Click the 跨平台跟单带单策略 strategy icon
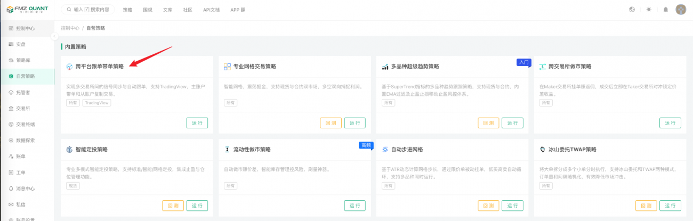The width and height of the screenshot is (693, 221). pyautogui.click(x=69, y=67)
